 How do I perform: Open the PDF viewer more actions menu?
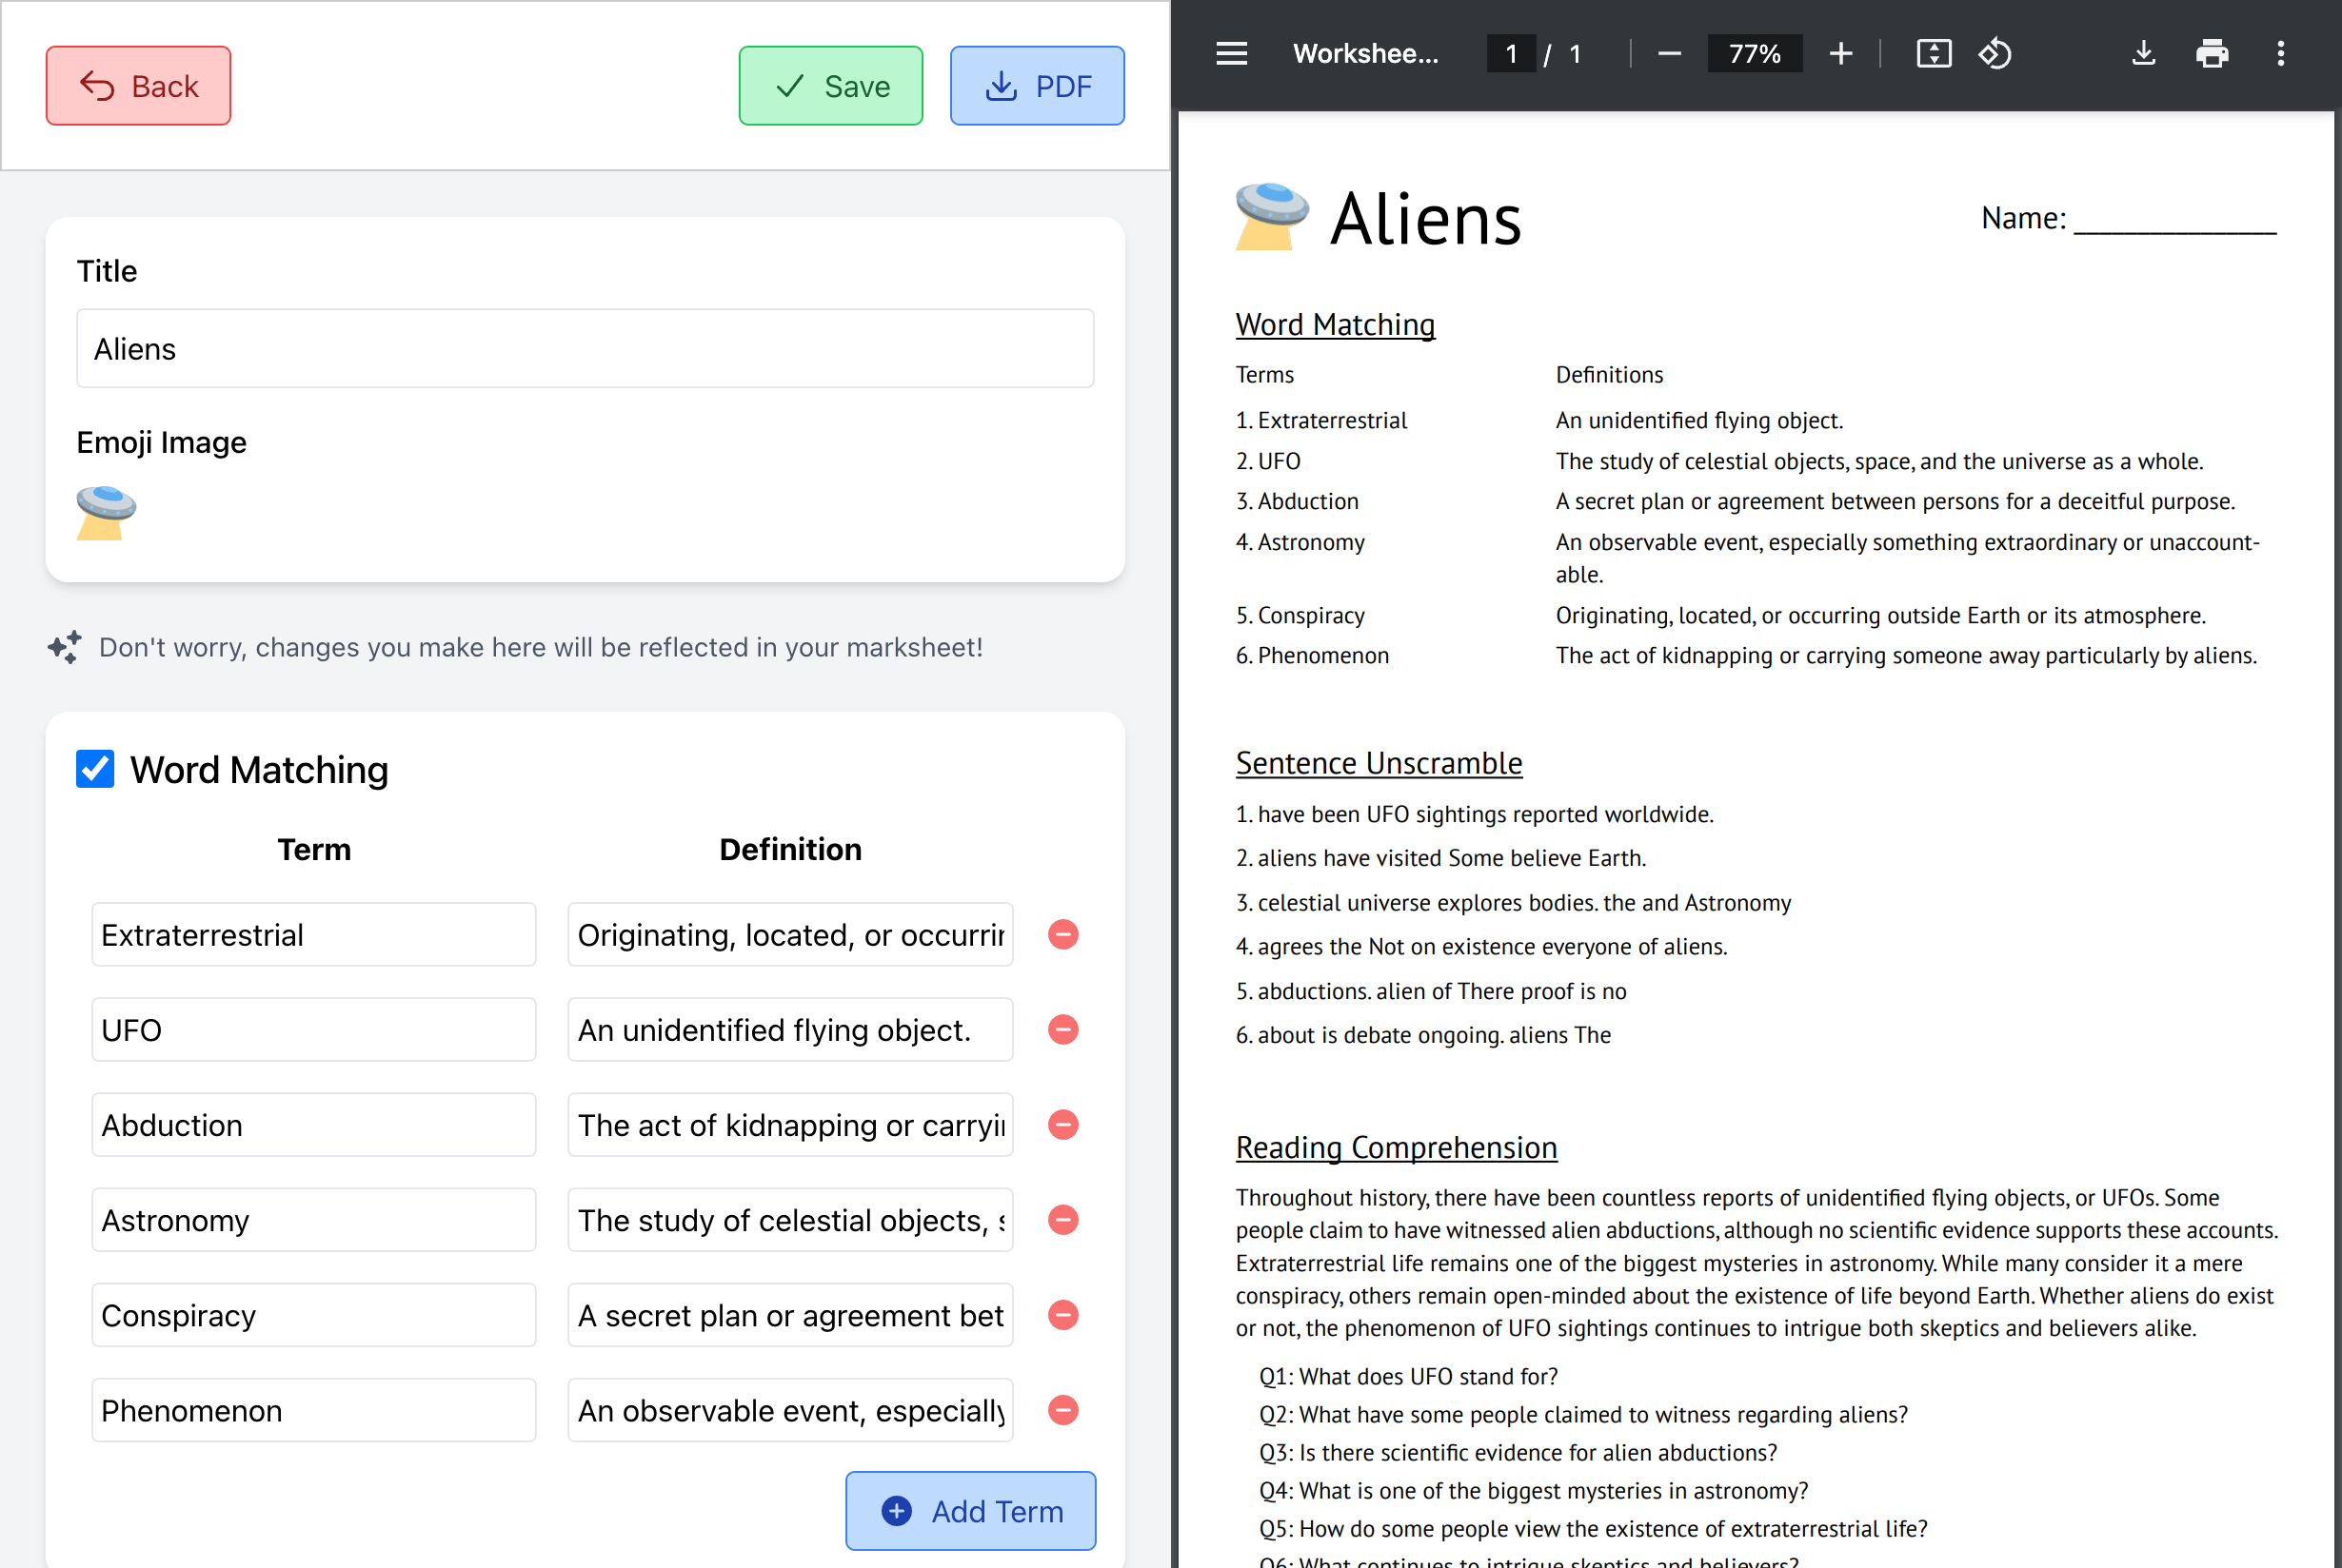[2280, 54]
